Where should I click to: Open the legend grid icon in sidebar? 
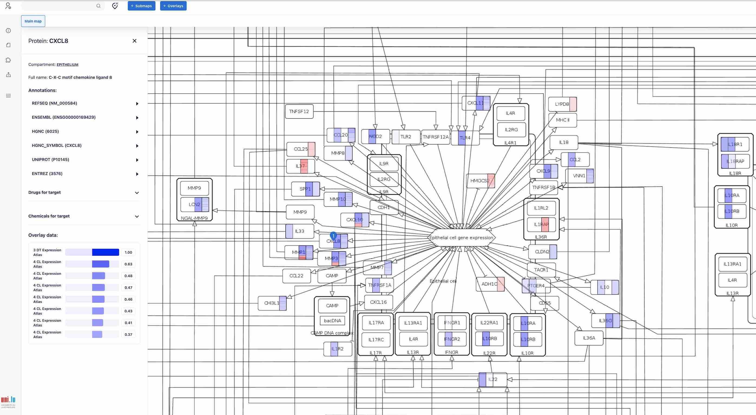(x=8, y=96)
